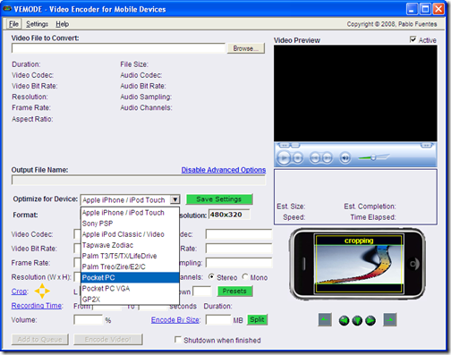Screen dimensions: 451x355
Task: Adjust the player volume slider
Action: 373,157
